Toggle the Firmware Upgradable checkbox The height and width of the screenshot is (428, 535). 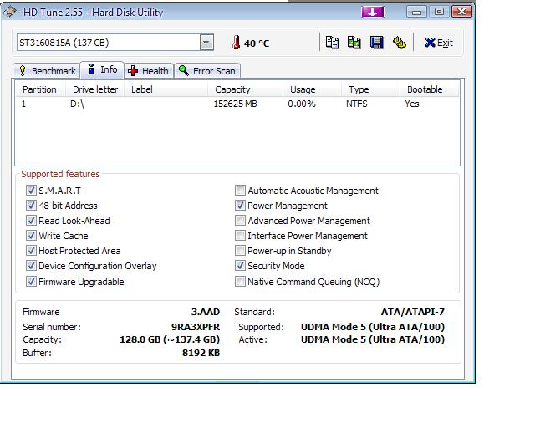pyautogui.click(x=31, y=282)
